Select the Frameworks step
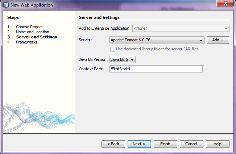Screen dimensions: 236x154 [x=26, y=42]
